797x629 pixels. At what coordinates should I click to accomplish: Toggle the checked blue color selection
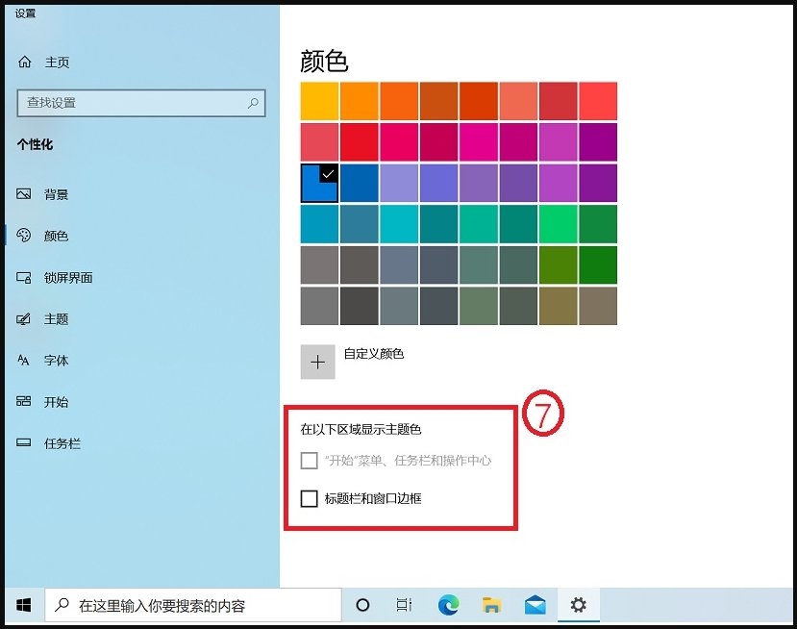point(317,183)
